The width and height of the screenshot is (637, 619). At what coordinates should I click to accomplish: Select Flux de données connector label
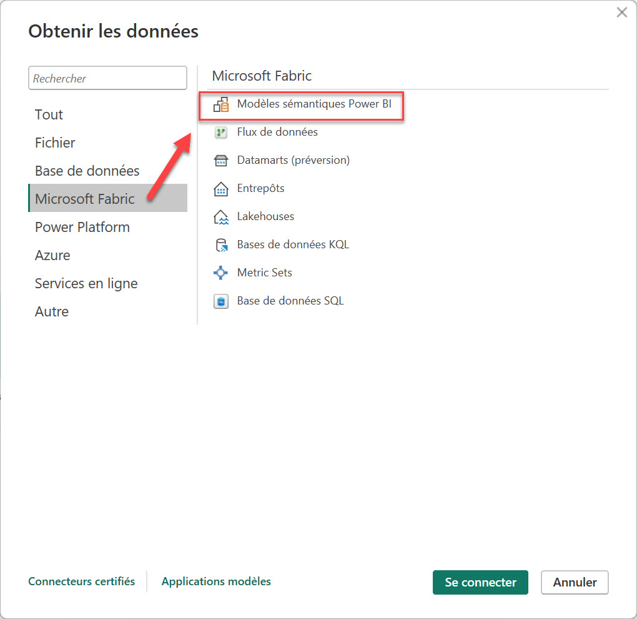click(277, 132)
